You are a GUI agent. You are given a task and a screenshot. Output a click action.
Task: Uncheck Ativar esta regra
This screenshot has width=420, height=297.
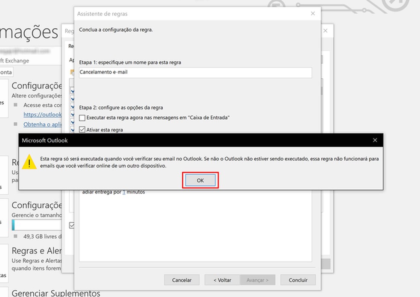[x=82, y=129]
